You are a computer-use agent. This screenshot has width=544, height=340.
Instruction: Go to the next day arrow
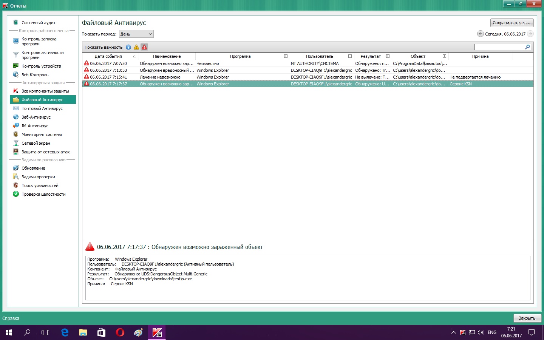click(x=530, y=34)
